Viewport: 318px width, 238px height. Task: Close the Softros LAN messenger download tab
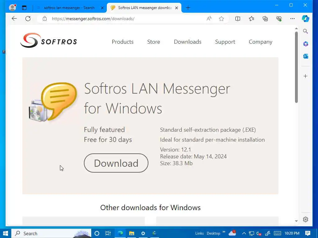pos(176,8)
